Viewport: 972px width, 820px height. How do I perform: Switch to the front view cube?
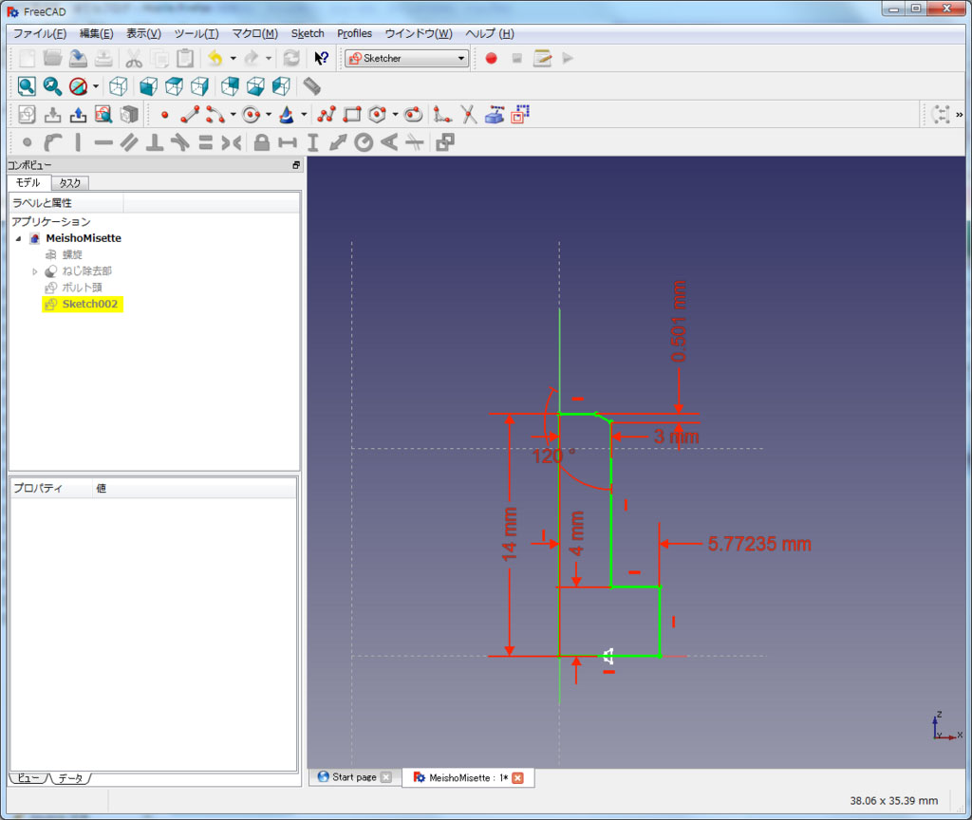pos(148,86)
